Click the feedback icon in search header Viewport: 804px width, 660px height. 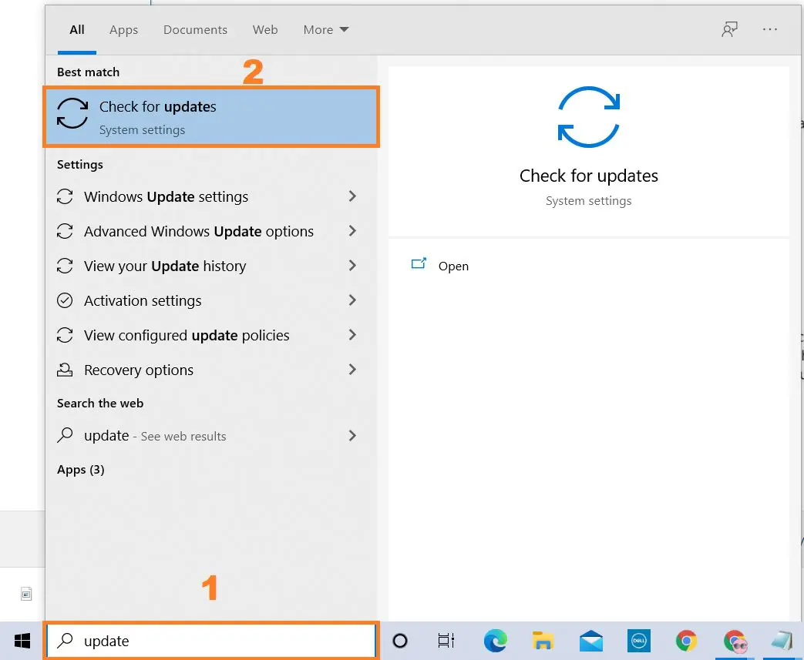click(x=729, y=30)
